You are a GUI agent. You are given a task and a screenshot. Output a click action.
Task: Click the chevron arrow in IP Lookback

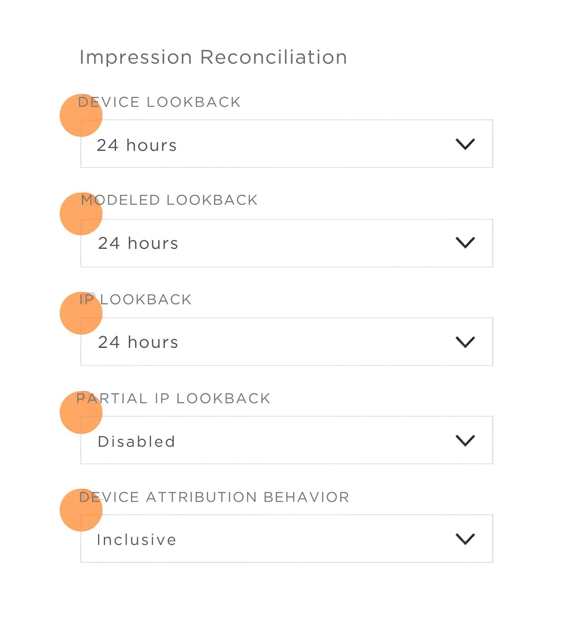click(x=465, y=342)
